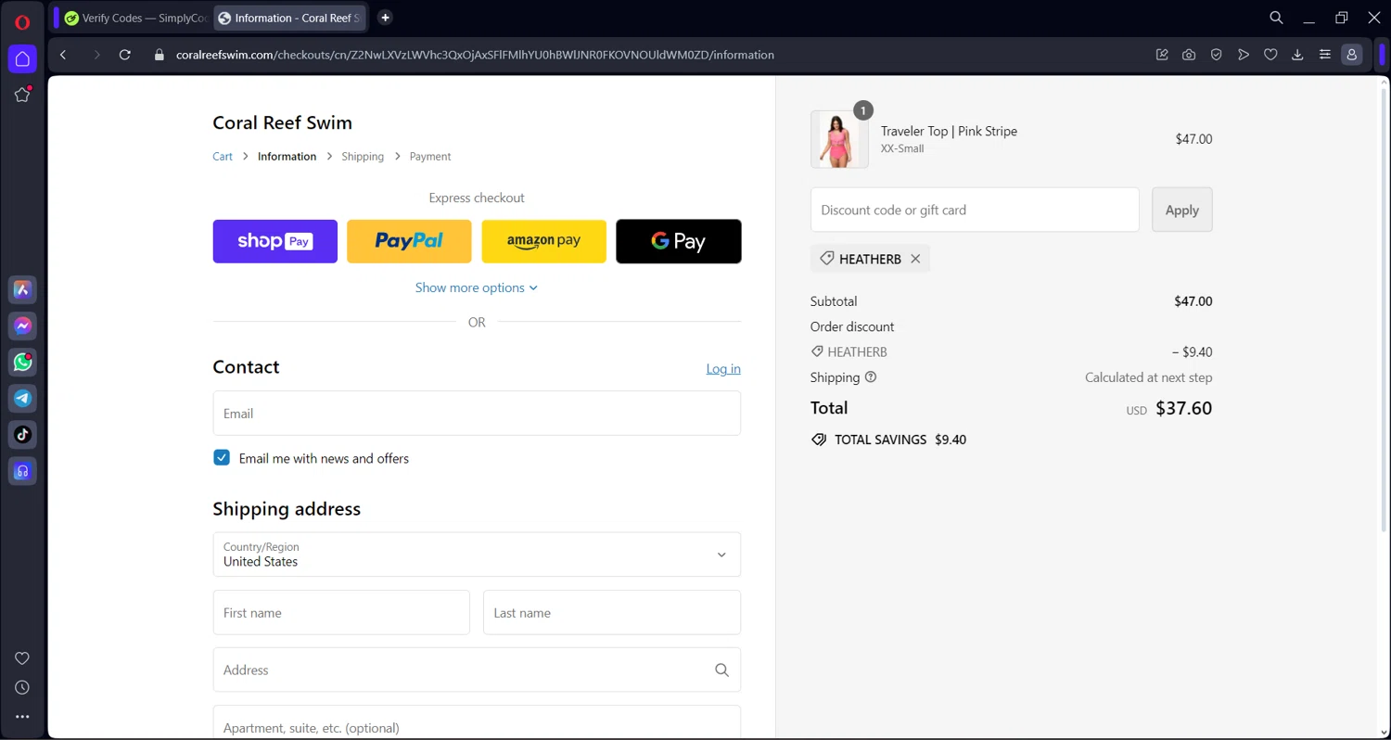Open TikTok in sidebar

pos(22,435)
